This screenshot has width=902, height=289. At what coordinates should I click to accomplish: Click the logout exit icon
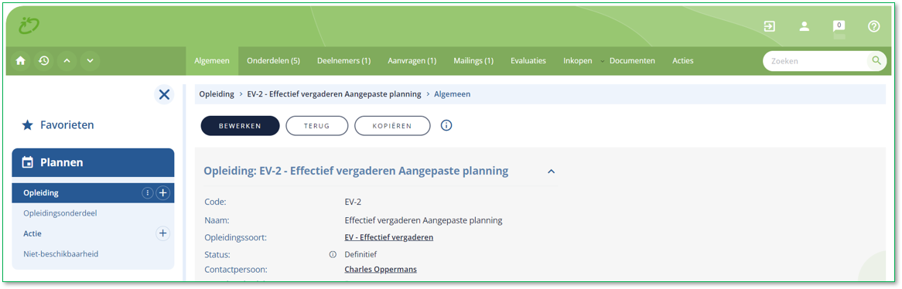point(769,26)
